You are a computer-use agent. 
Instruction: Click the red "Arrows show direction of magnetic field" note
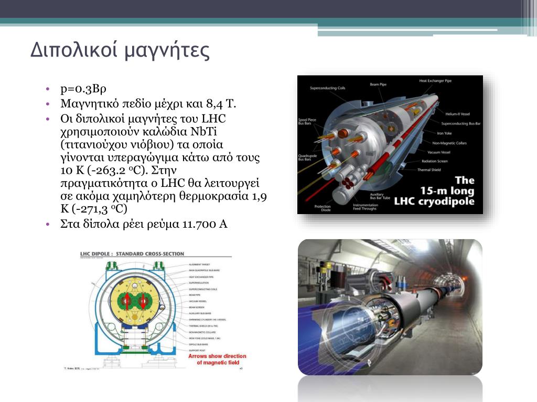click(218, 359)
